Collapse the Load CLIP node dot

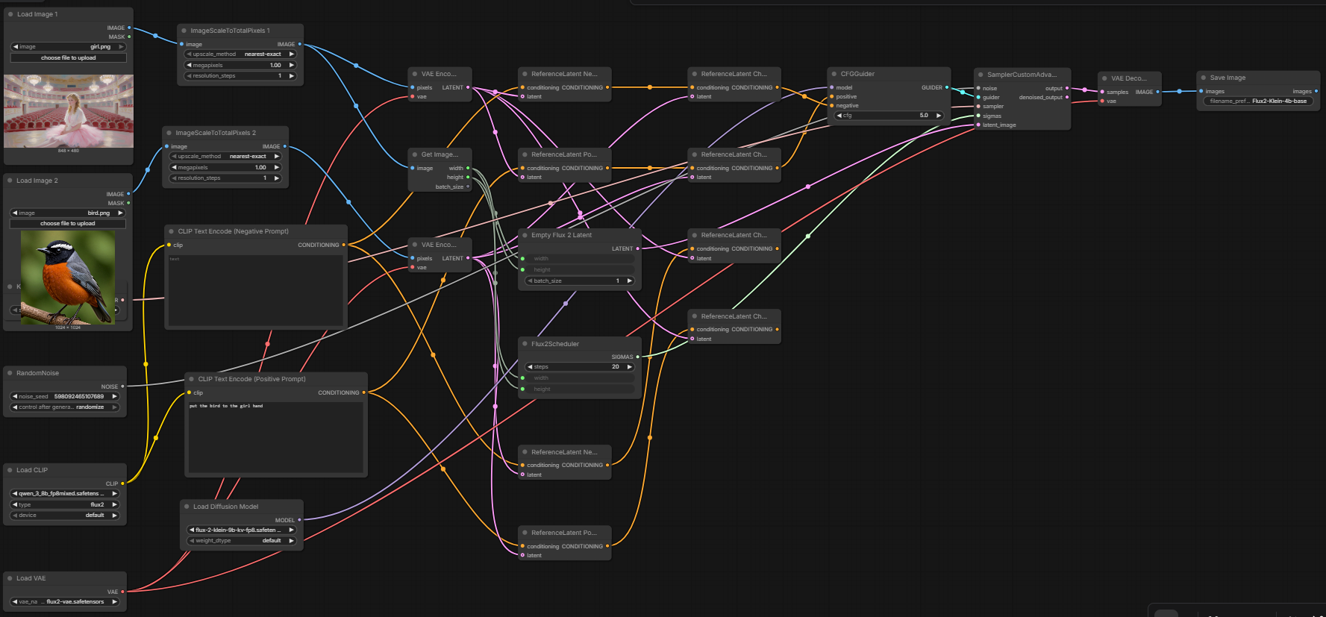tap(10, 470)
